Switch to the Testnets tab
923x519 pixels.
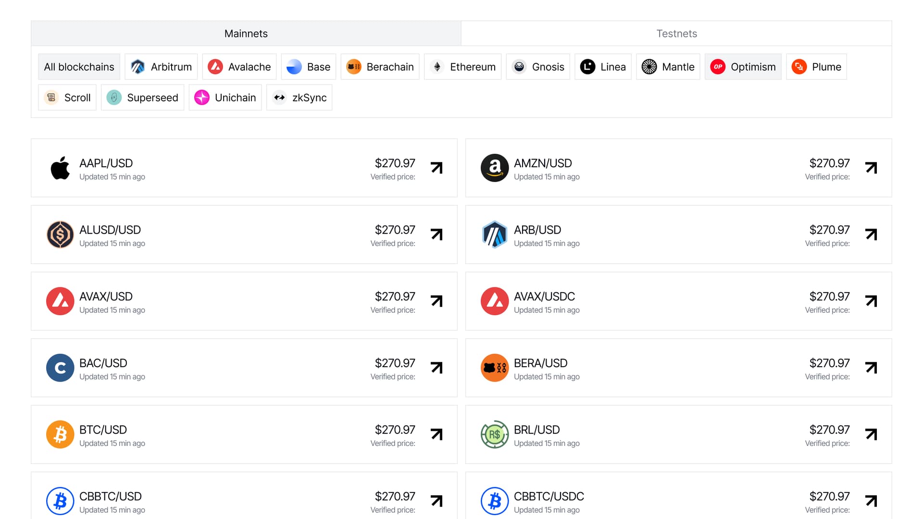(676, 34)
